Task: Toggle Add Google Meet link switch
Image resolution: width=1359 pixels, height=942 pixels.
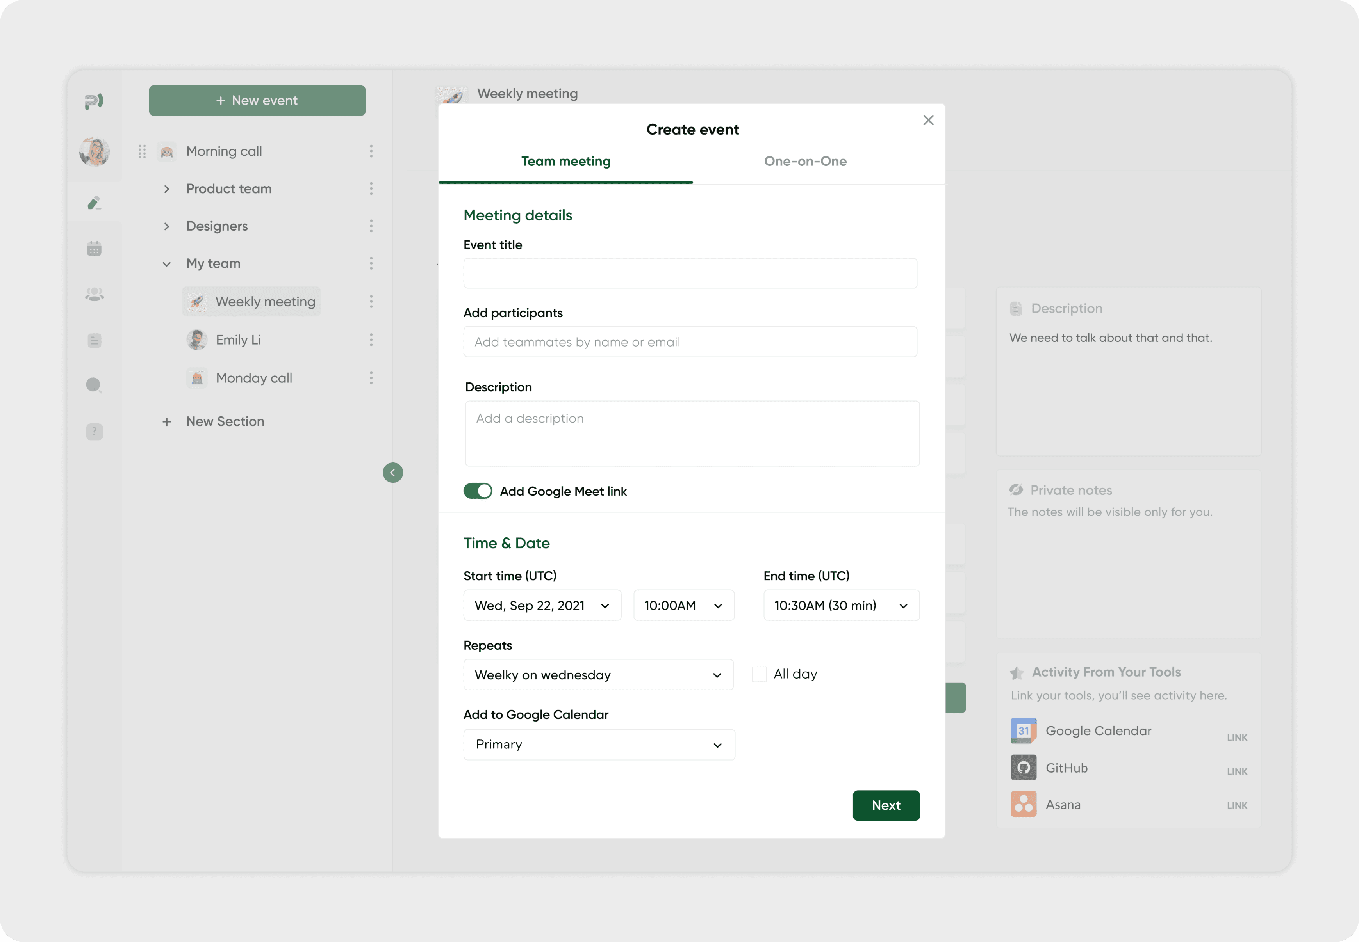Action: tap(477, 491)
